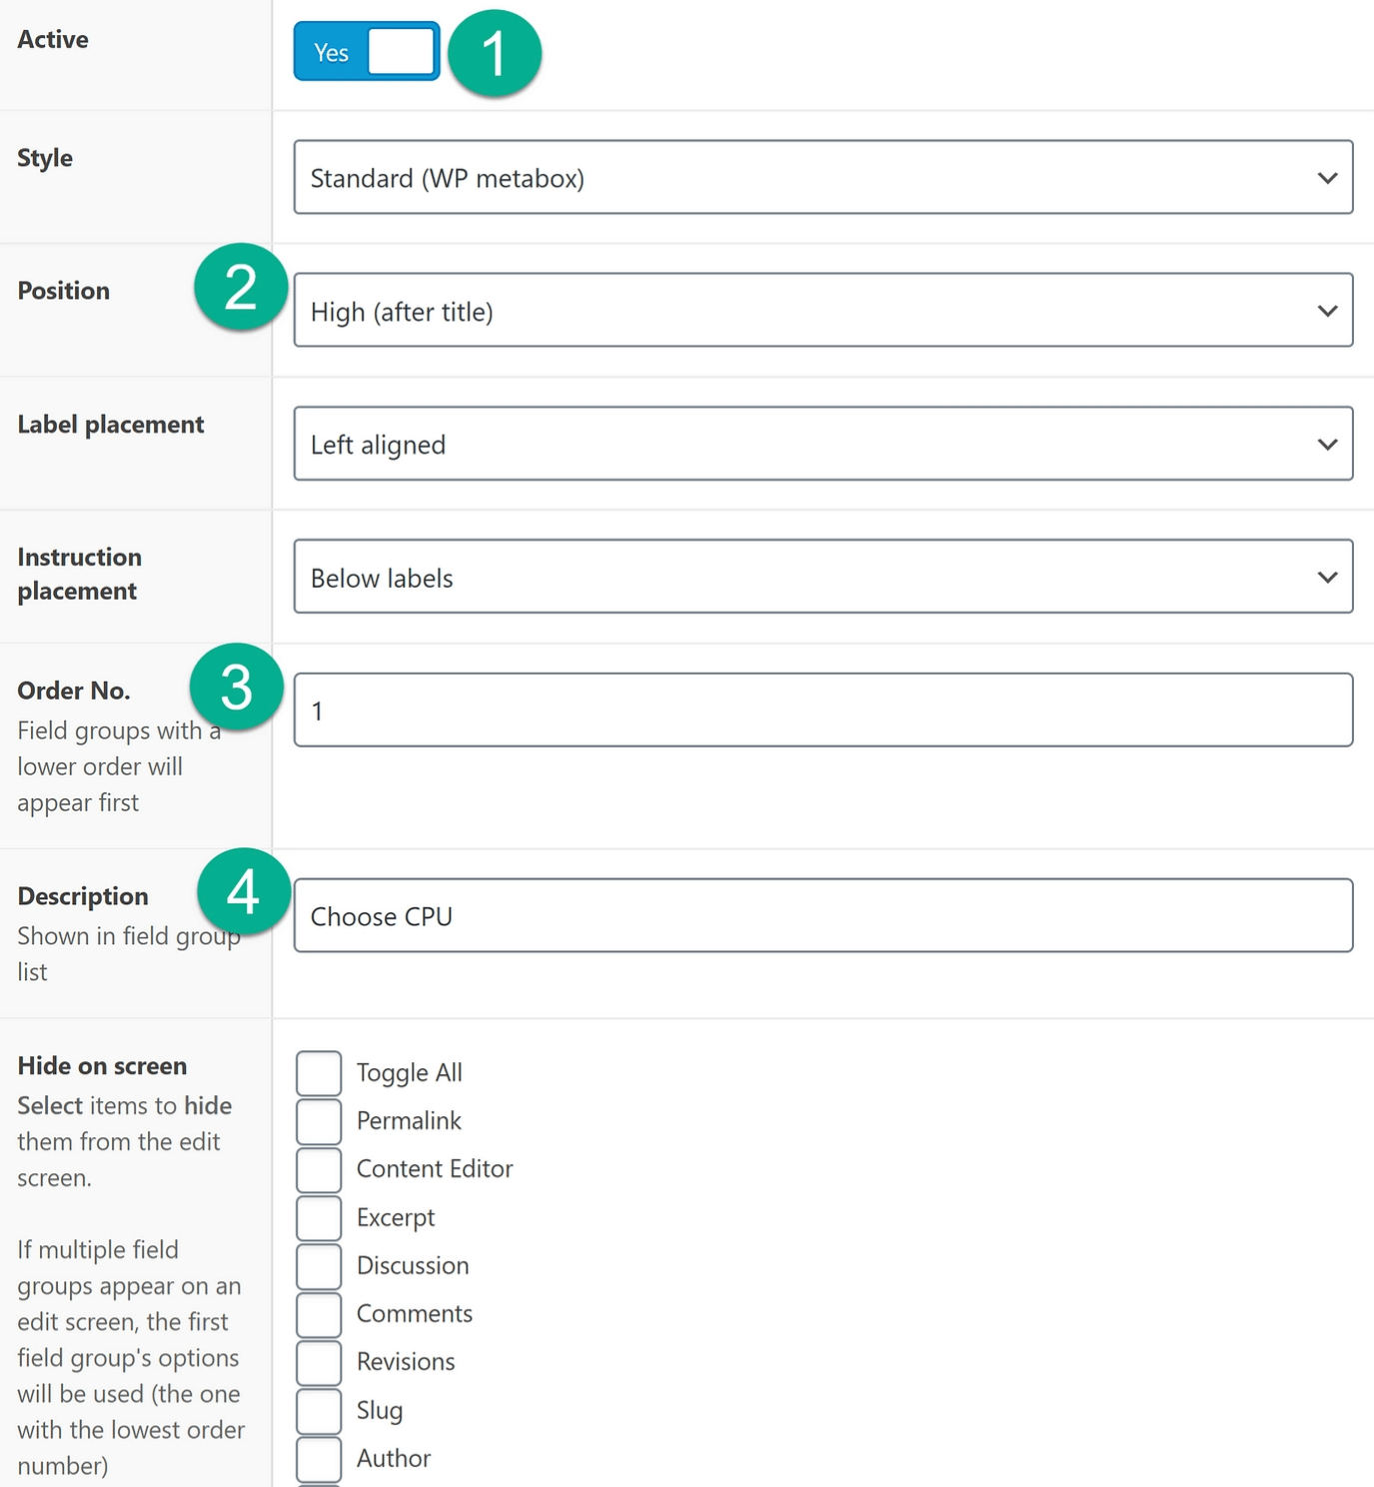The image size is (1374, 1487).
Task: Check the Discussion checkbox
Action: (319, 1266)
